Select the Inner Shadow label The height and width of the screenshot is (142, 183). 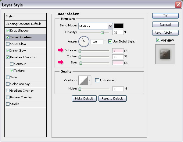[21, 37]
